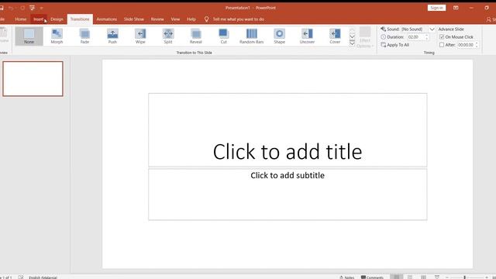Click the Tell me lightbulb icon
Screen dimensions: 496x279
pos(207,19)
